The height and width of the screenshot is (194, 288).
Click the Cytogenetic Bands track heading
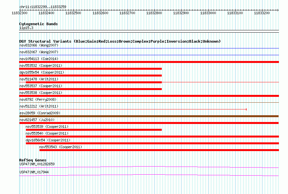point(39,24)
